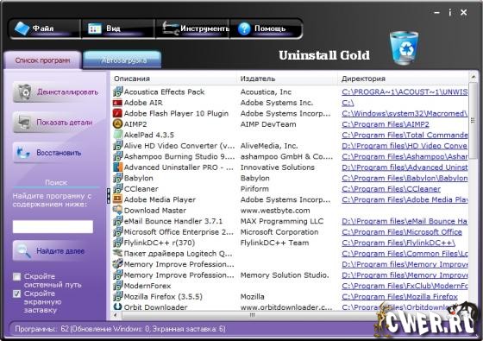
Task: Switch to Автозагрузка tab
Action: tap(122, 60)
